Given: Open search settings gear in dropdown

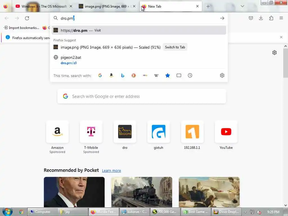Looking at the screenshot, I should tap(222, 75).
